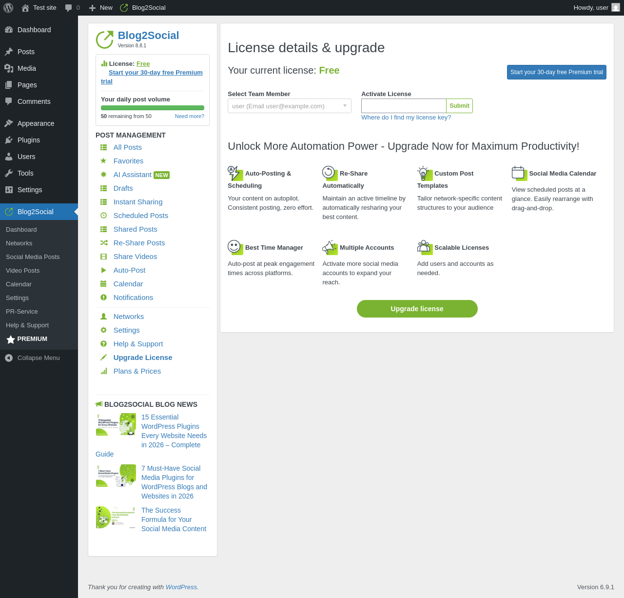Open Video Posts submenu item
This screenshot has width=624, height=598.
[22, 271]
